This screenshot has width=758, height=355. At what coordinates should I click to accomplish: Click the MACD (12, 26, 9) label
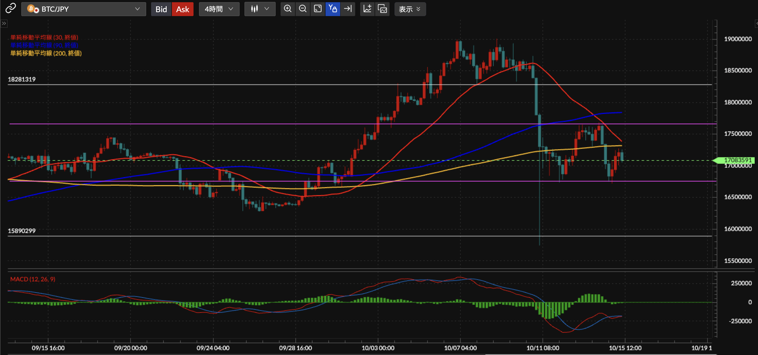(x=33, y=279)
